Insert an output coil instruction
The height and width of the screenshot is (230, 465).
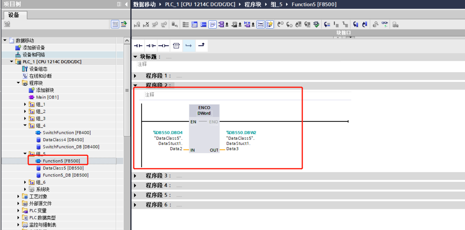click(x=163, y=46)
